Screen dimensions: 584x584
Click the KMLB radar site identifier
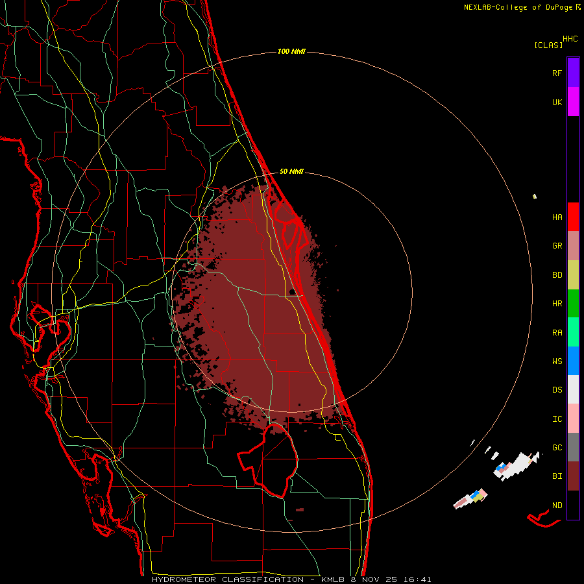coord(333,579)
